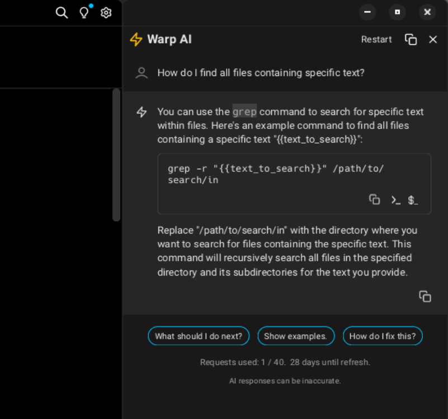Open Warp settings via the gear icon
Image resolution: width=448 pixels, height=419 pixels.
pyautogui.click(x=106, y=12)
